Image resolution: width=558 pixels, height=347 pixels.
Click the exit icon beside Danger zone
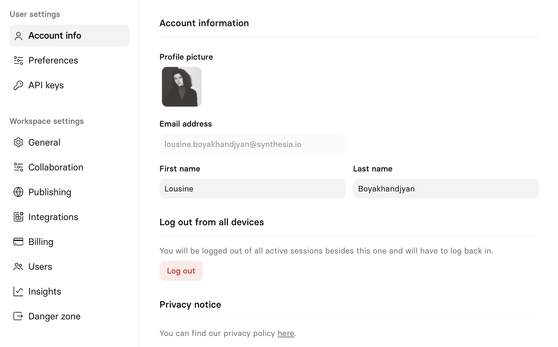pos(18,316)
